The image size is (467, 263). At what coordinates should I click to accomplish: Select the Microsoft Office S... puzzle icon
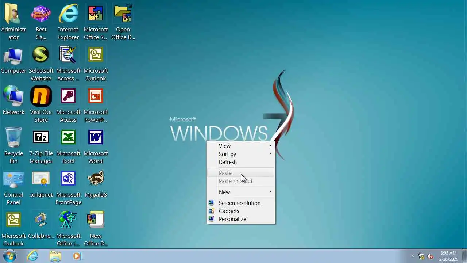[x=96, y=22]
